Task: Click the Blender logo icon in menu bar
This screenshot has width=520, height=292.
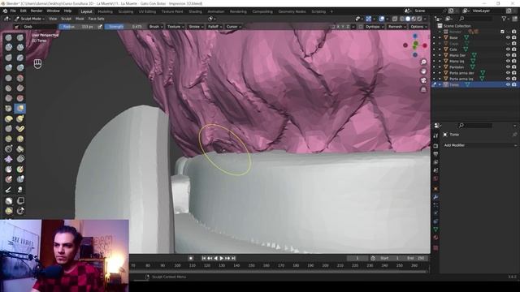Action: coord(5,11)
